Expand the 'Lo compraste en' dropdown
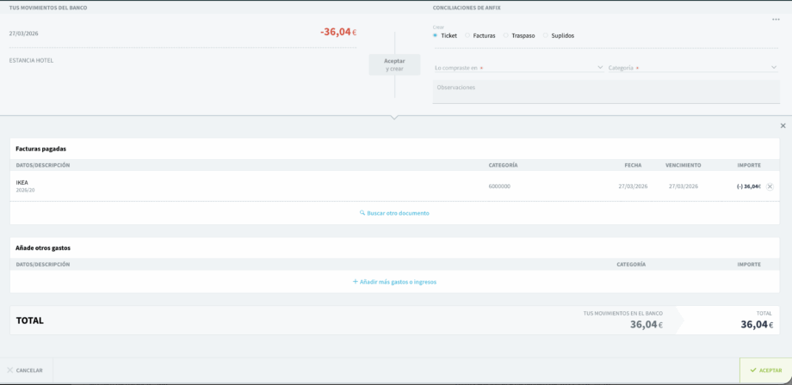The width and height of the screenshot is (792, 385). point(518,67)
